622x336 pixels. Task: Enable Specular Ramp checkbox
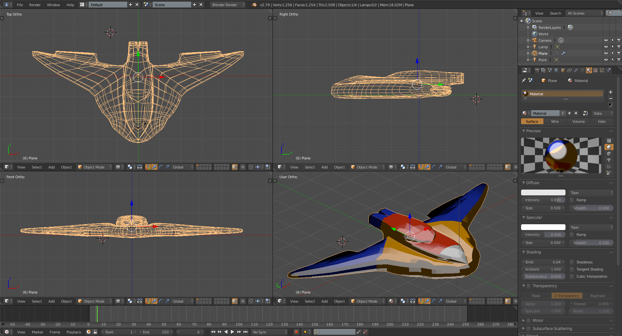click(x=572, y=235)
